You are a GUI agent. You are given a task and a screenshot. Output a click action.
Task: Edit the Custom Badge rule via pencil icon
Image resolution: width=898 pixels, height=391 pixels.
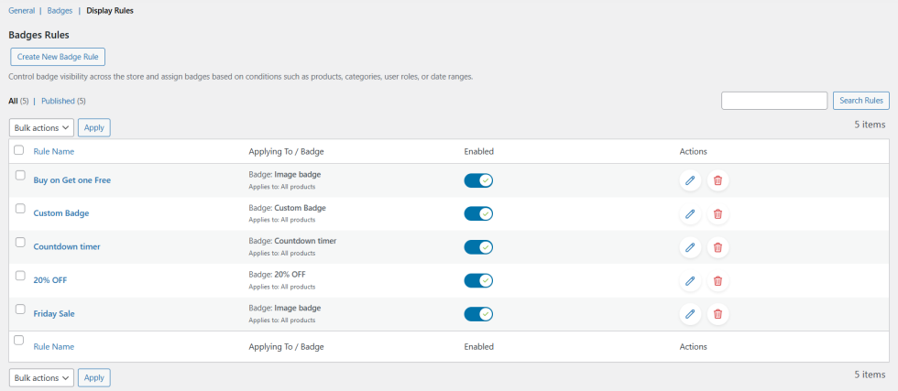tap(690, 214)
